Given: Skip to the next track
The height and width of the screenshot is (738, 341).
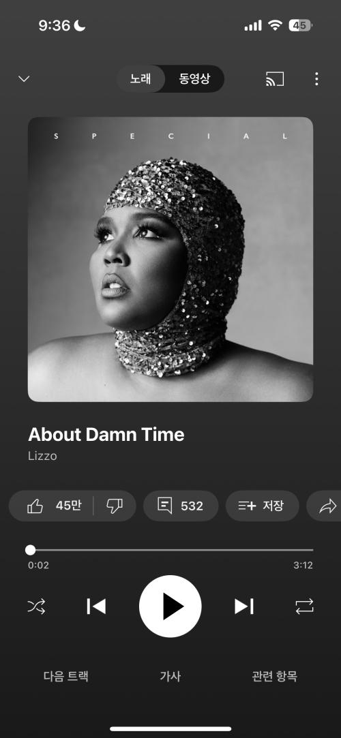Looking at the screenshot, I should (x=244, y=606).
